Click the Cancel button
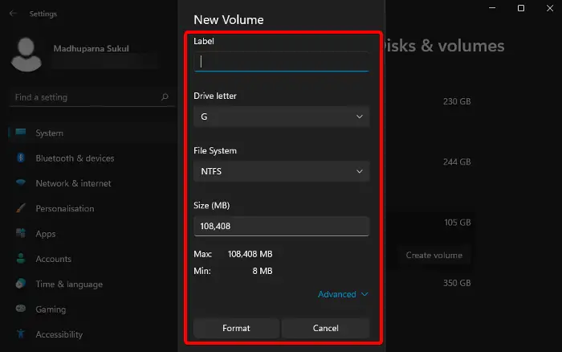Screen dimensions: 562x352 point(325,328)
